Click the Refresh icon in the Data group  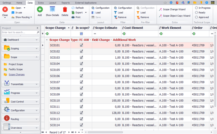pos(73,8)
